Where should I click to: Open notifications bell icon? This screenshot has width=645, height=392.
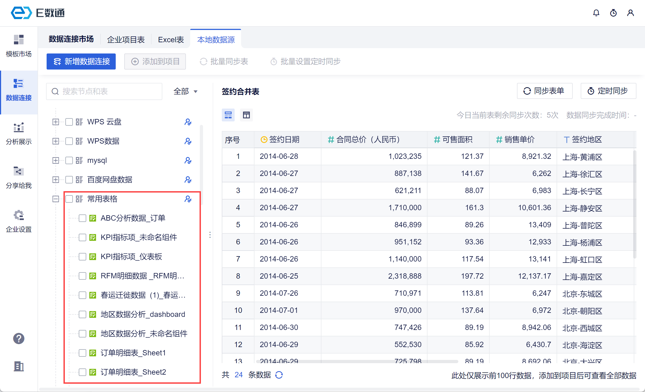596,13
